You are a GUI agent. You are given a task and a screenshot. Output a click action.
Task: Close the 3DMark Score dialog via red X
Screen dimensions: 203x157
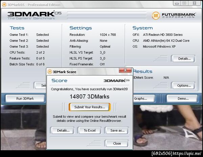(125, 70)
